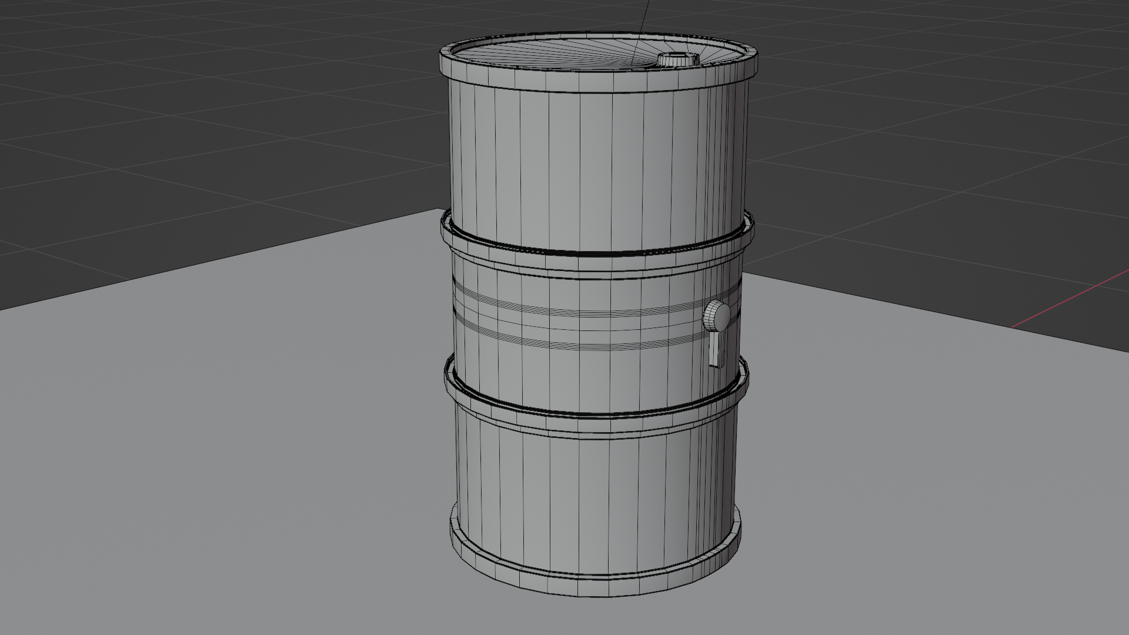The width and height of the screenshot is (1129, 635).
Task: Select the lower cylindrical section of the barrel
Action: [588, 470]
